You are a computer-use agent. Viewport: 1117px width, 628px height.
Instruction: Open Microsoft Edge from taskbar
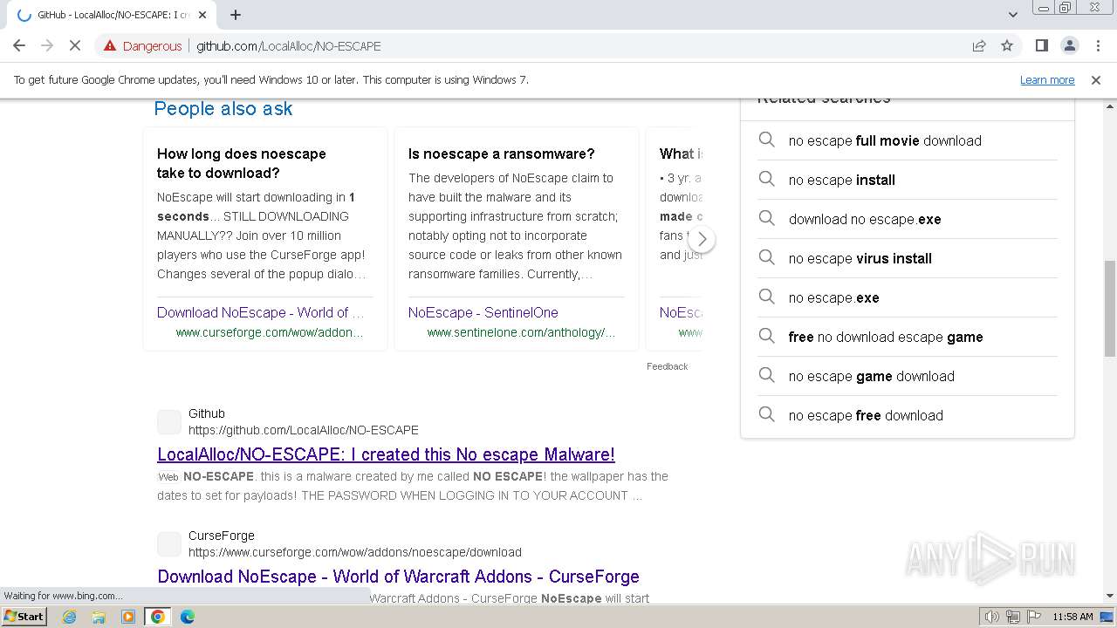pos(188,617)
